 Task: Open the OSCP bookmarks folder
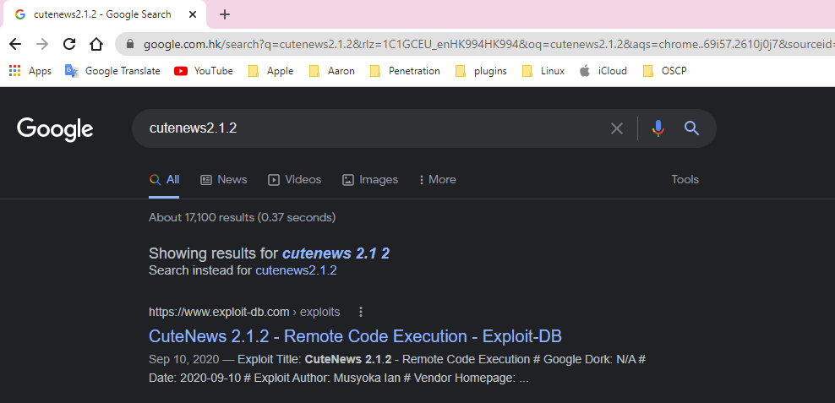click(664, 71)
